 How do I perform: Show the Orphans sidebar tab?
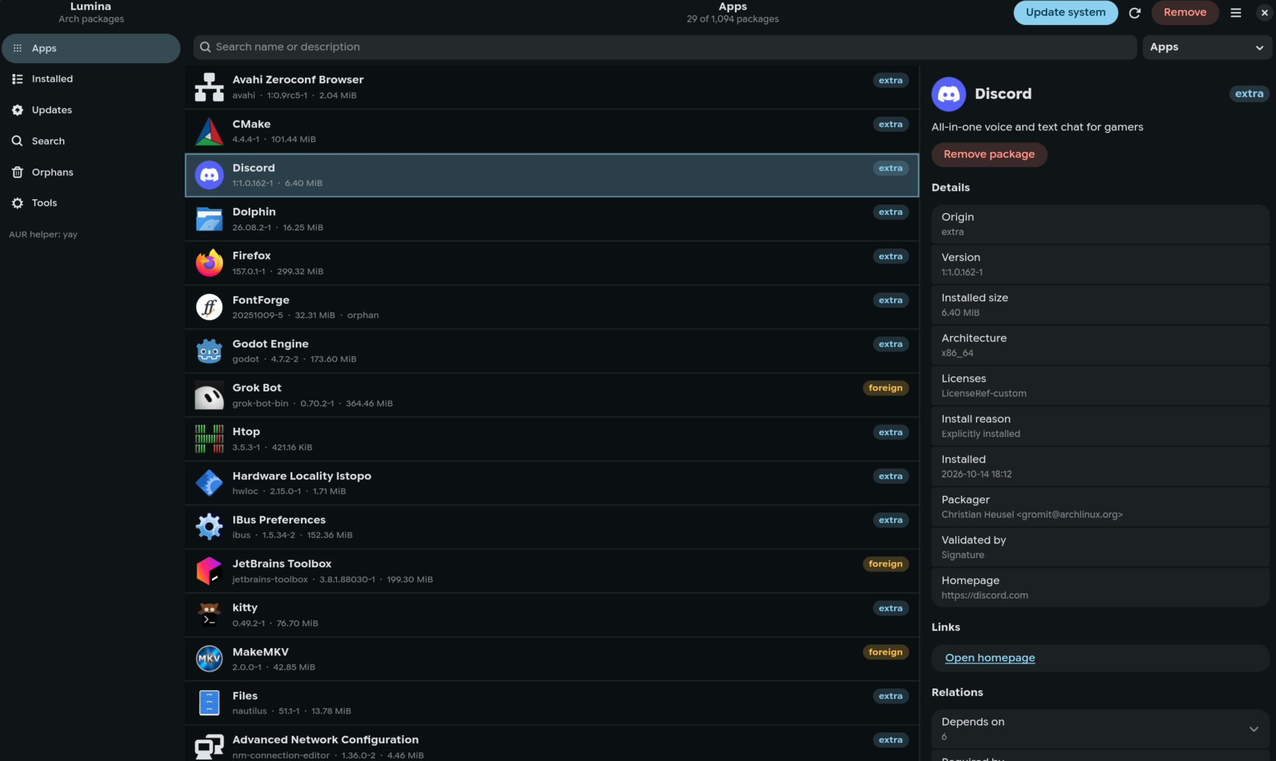coord(91,172)
